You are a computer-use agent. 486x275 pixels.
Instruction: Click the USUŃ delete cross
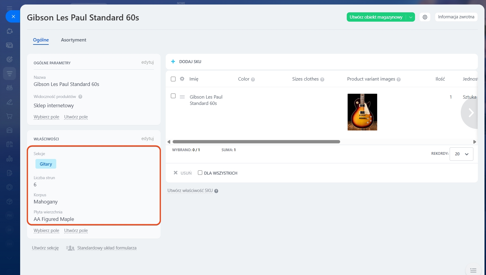click(176, 173)
